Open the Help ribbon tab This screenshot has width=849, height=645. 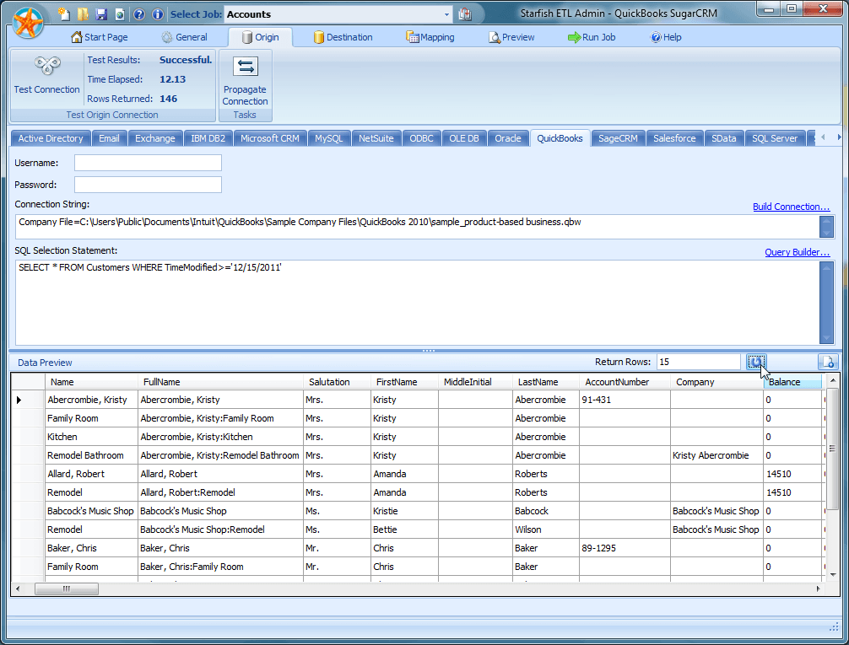pos(666,37)
